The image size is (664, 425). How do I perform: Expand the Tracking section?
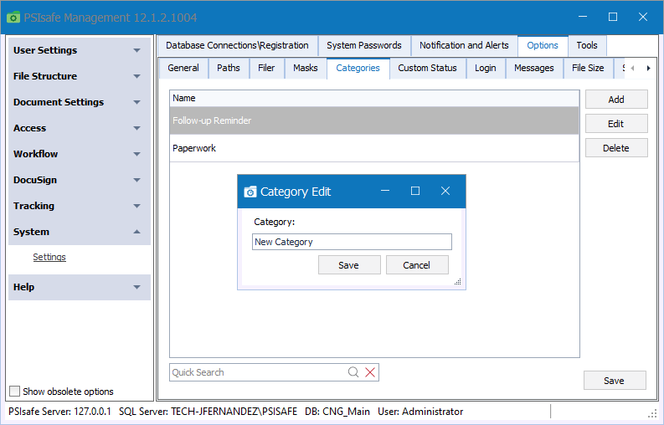[80, 206]
